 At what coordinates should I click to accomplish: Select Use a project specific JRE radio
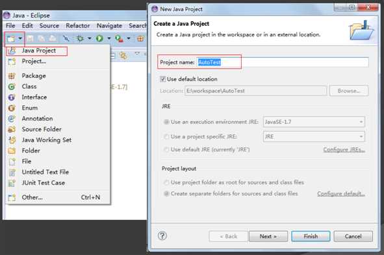coord(166,136)
